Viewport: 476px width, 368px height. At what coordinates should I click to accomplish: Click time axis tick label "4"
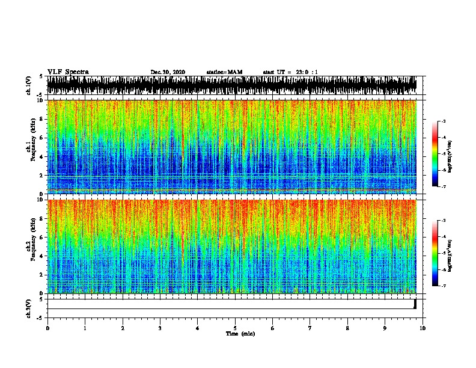pos(198,328)
